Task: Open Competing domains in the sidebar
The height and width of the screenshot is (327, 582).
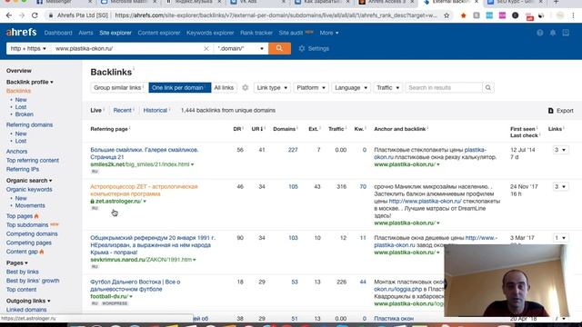Action: 32,234
